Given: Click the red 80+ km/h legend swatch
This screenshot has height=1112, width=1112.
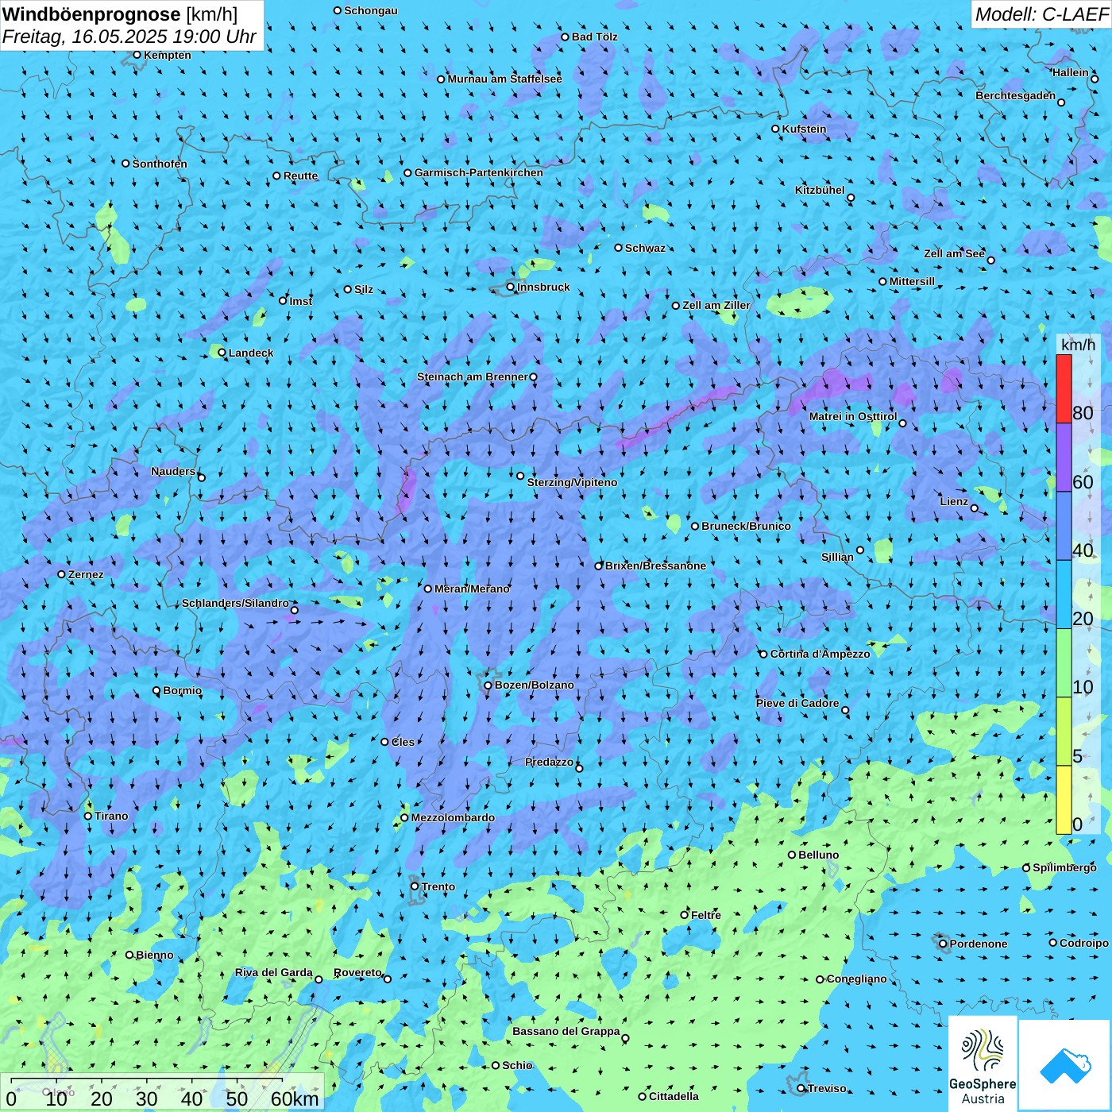Looking at the screenshot, I should point(1064,389).
